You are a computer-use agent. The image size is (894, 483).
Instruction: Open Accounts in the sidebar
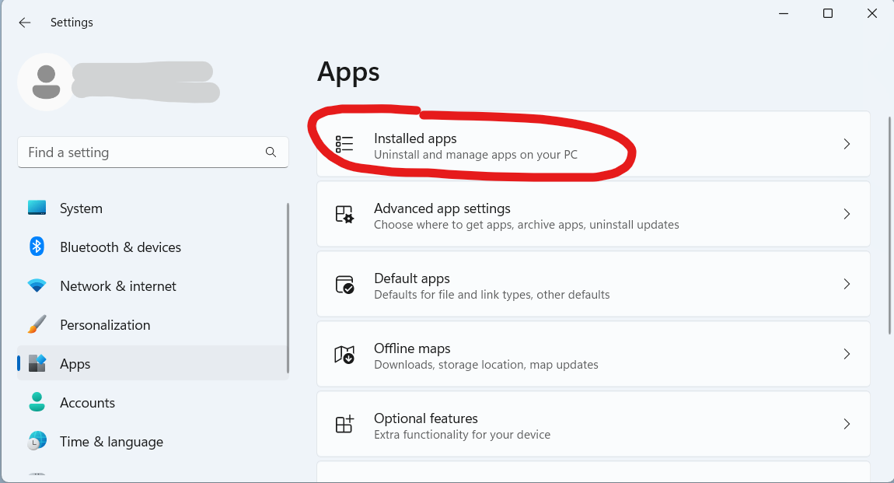(x=87, y=403)
